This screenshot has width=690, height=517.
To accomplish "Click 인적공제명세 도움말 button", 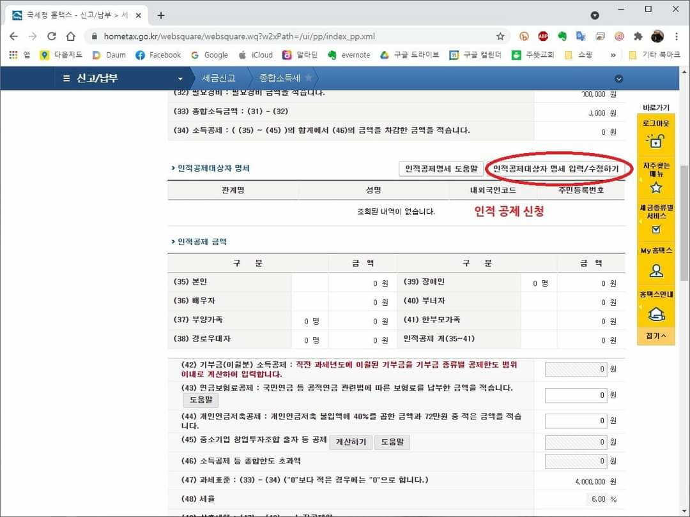I will click(x=440, y=169).
